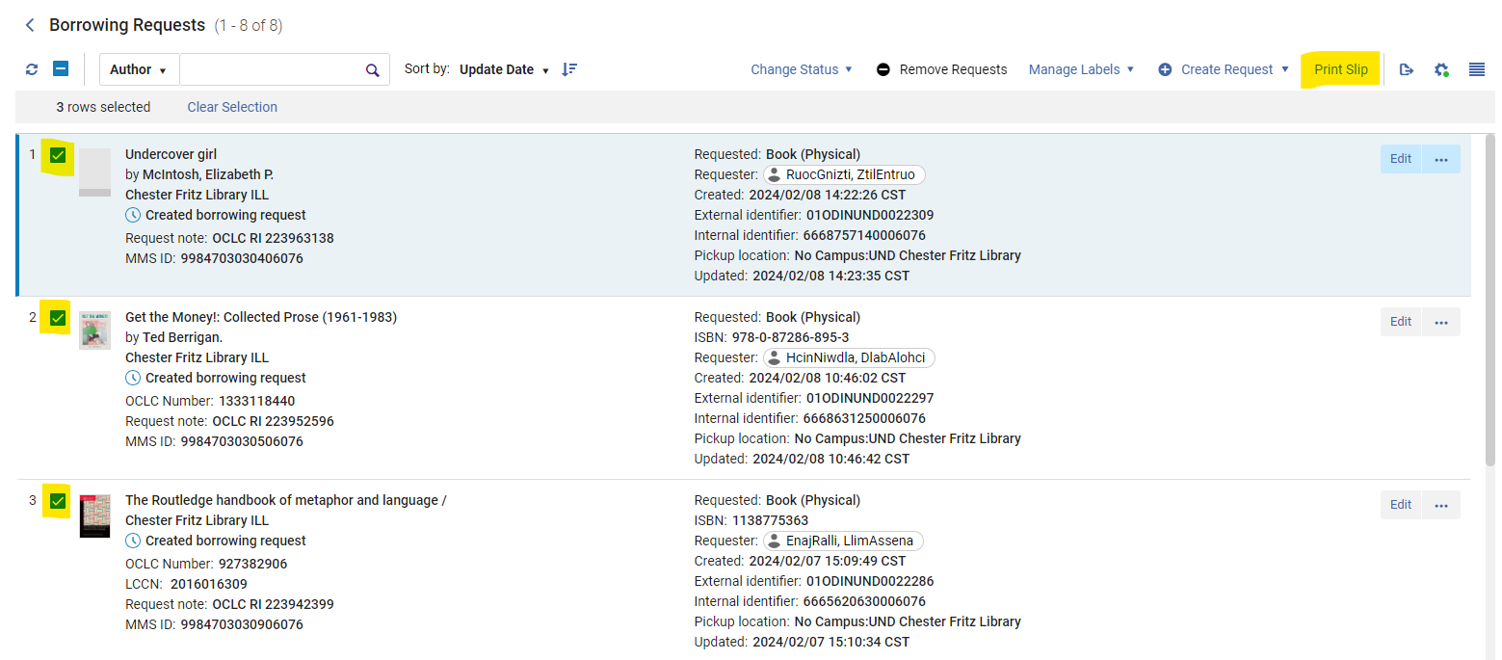Screen dimensions: 1502x660
Task: Open more actions for Get the Money!
Action: pyautogui.click(x=1441, y=322)
